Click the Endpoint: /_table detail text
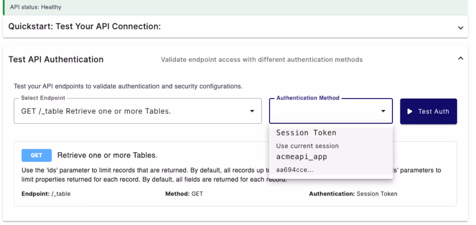 coord(46,194)
